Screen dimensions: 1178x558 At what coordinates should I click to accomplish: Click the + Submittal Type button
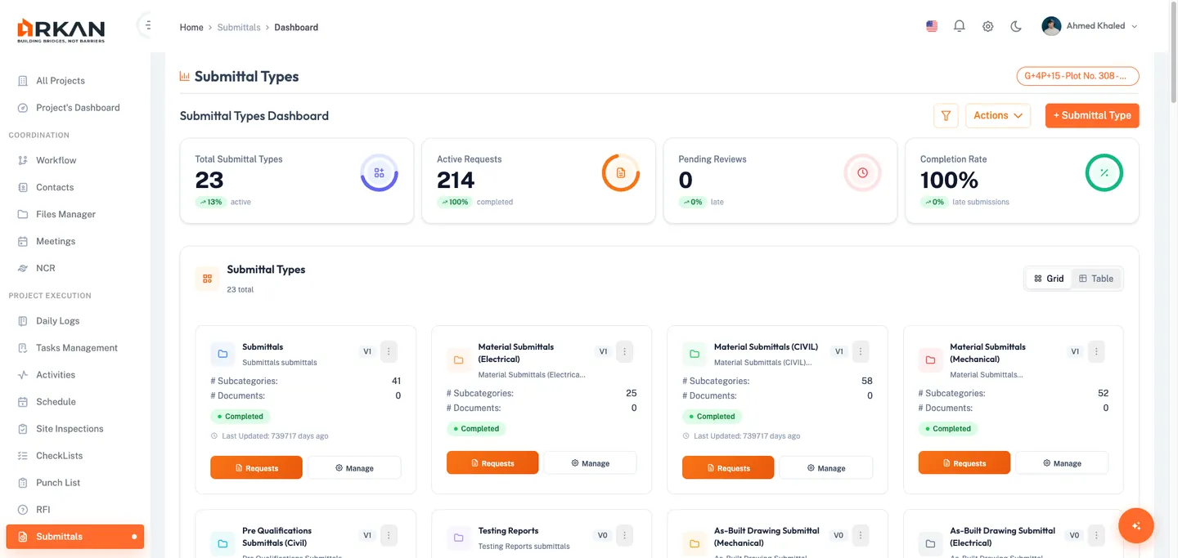click(1091, 115)
